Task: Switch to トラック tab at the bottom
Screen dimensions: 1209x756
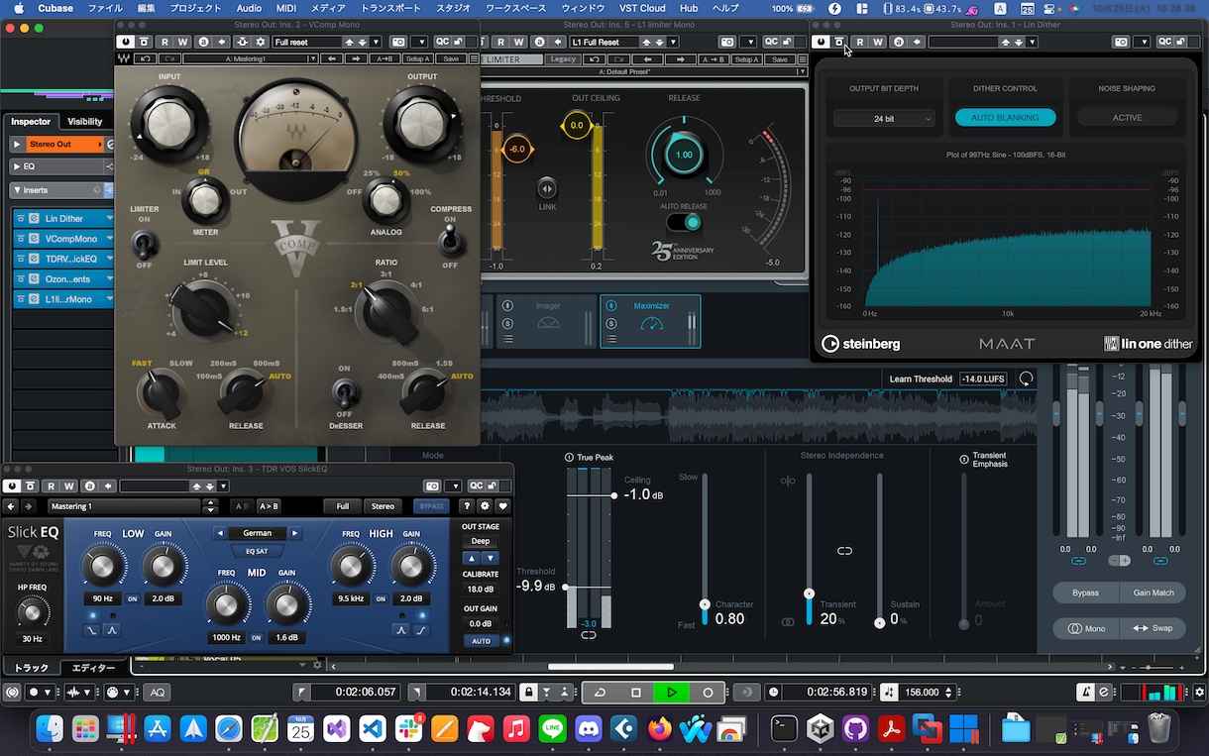Action: (31, 668)
